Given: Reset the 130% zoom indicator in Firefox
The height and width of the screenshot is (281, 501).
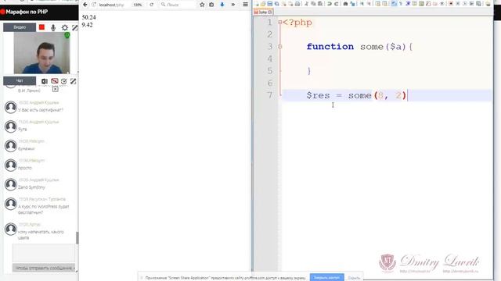Looking at the screenshot, I should pyautogui.click(x=138, y=5).
